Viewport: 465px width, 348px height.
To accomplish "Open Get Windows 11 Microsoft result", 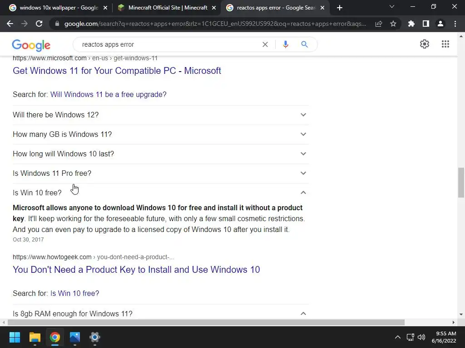I will (117, 71).
